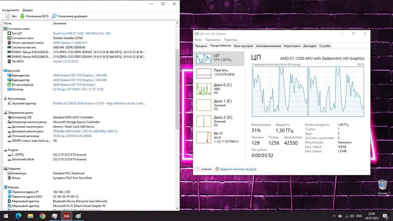Open DualCore AMD E1-1200 link
Viewport: 393px width, 221px height.
[x=82, y=33]
